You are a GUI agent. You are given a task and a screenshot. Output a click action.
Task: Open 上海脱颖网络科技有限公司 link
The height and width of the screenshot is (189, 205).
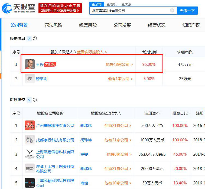coord(55,183)
